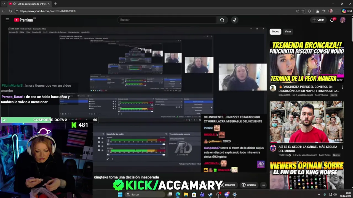Open Viewers Opinan King House thumbnail
The width and height of the screenshot is (353, 198).
coord(307,175)
